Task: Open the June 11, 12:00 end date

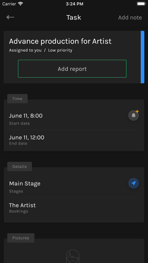Action: (x=74, y=141)
